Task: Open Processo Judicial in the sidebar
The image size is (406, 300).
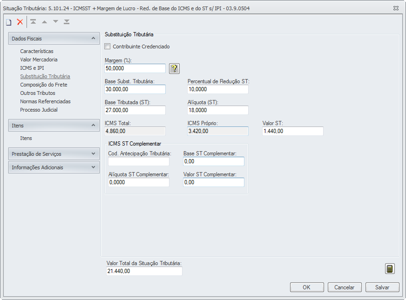Action: 39,110
